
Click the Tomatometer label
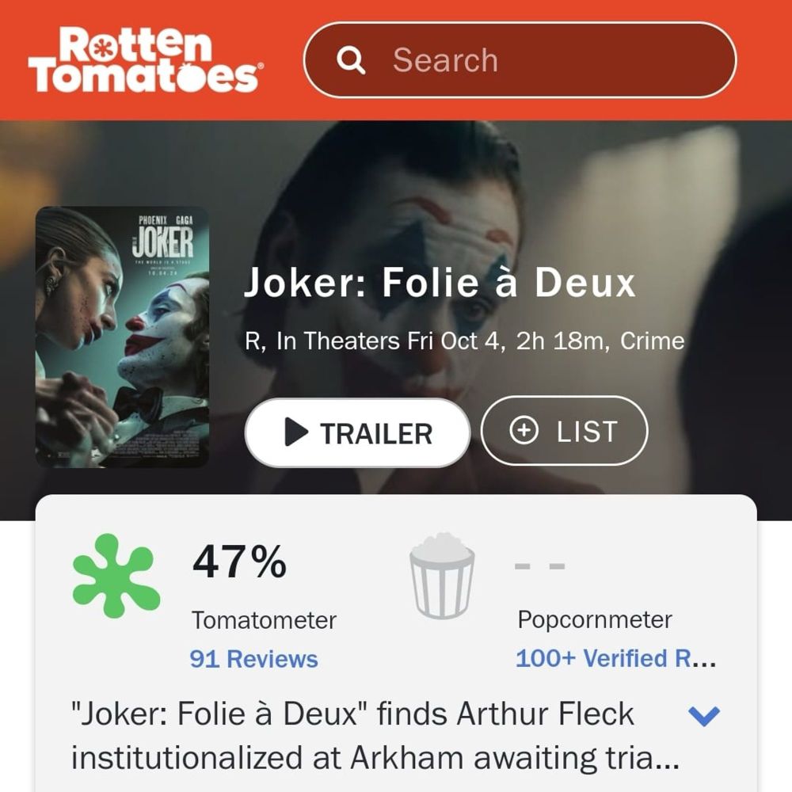coord(265,620)
